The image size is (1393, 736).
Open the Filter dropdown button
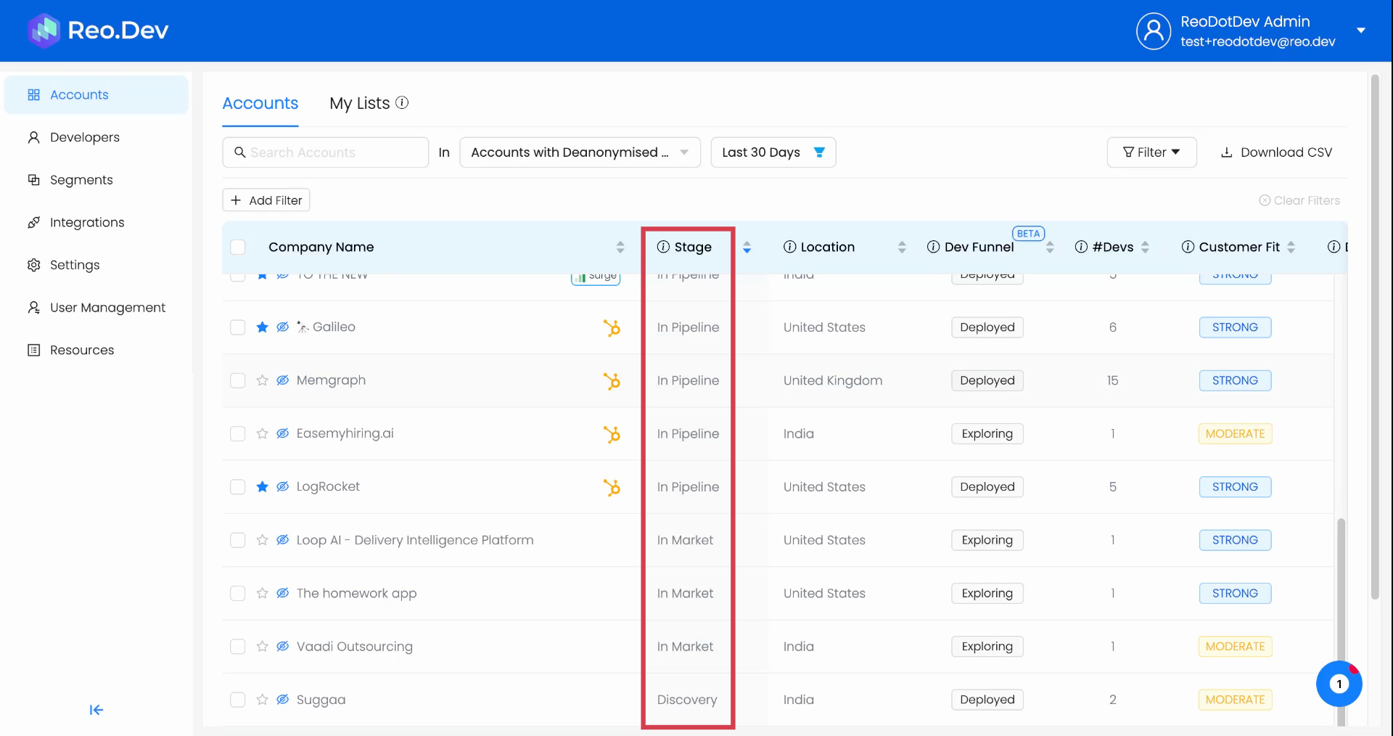coord(1151,152)
